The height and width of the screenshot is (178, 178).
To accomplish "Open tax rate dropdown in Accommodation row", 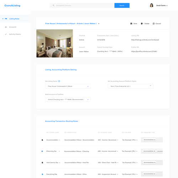I will [130, 140].
